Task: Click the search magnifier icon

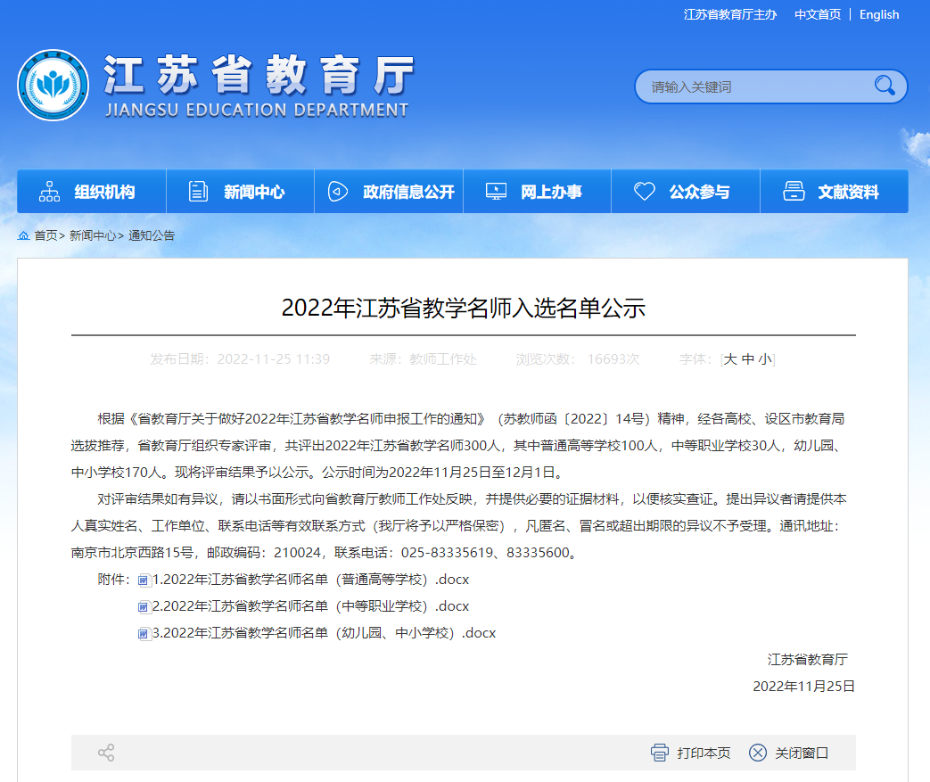Action: coord(884,86)
